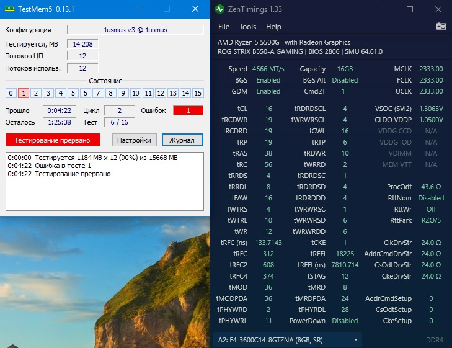This screenshot has height=348, width=452.
Task: Select state box 6 in TestMem5
Action: click(86, 93)
